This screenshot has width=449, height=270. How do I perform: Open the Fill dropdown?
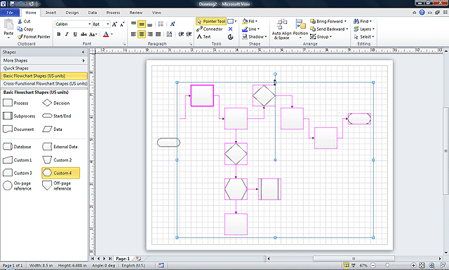pyautogui.click(x=250, y=22)
